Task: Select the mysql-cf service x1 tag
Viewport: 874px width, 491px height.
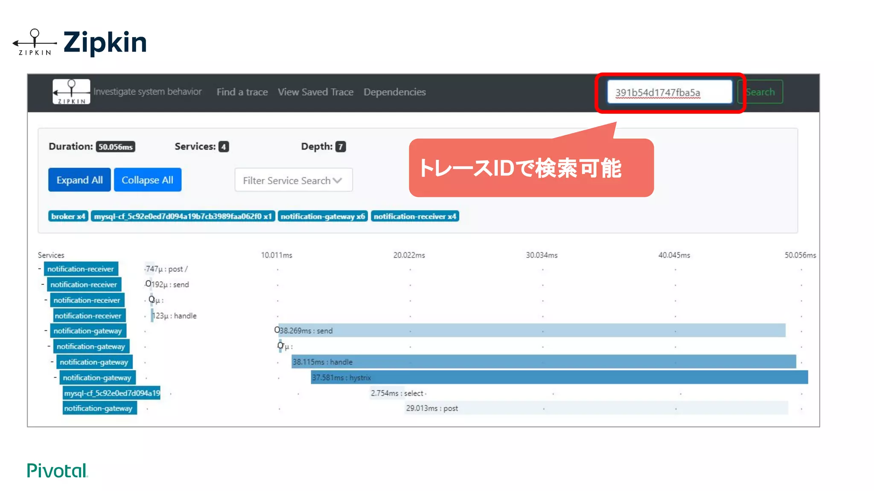Action: click(183, 217)
